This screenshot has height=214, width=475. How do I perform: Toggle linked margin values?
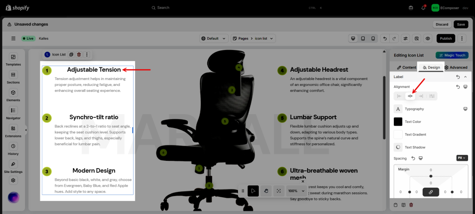430,192
